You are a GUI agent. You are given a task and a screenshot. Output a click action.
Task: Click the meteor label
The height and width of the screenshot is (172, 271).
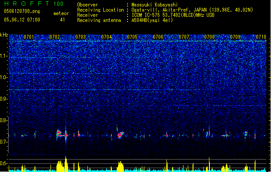61,13
